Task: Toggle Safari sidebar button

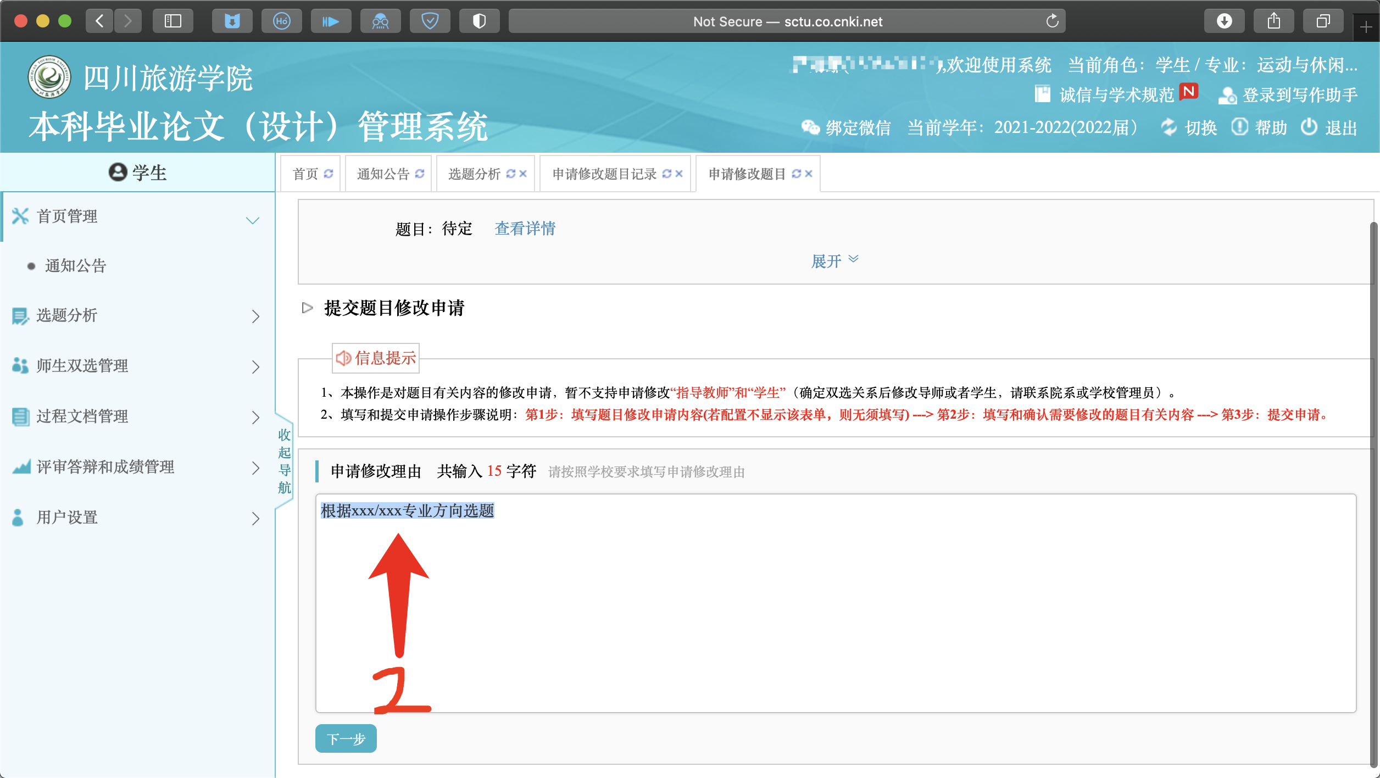Action: tap(172, 21)
